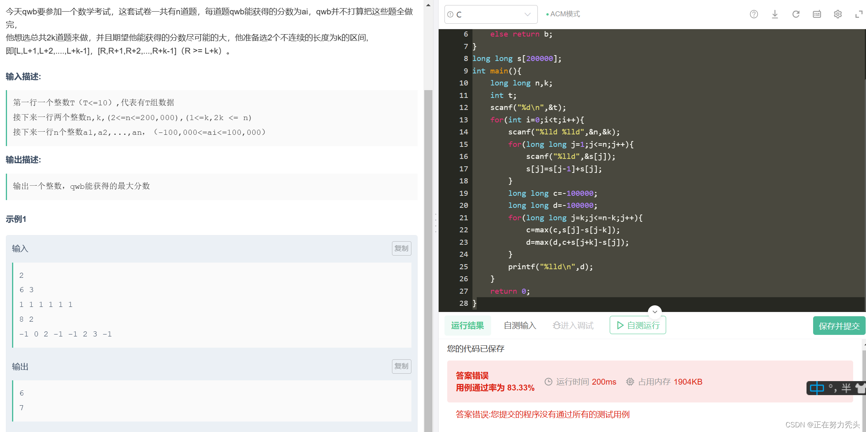The image size is (866, 432).
Task: Toggle IME punctuation mode indicator
Action: [x=833, y=388]
